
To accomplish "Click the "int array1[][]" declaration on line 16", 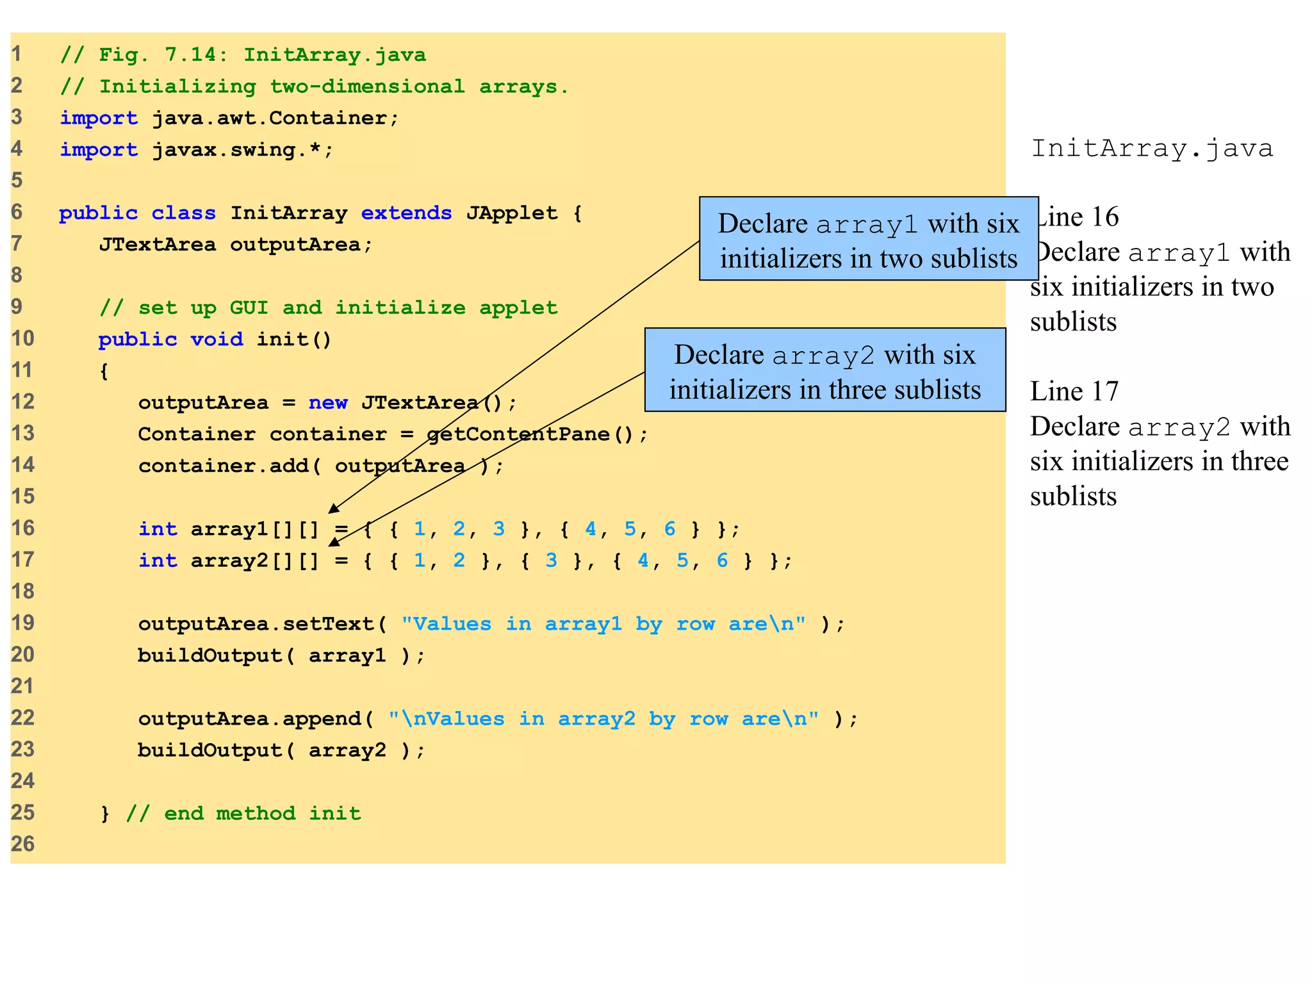I will (x=439, y=529).
